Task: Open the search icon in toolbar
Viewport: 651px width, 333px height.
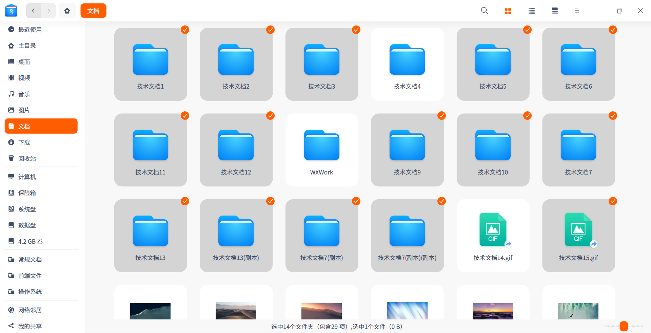Action: [x=485, y=11]
